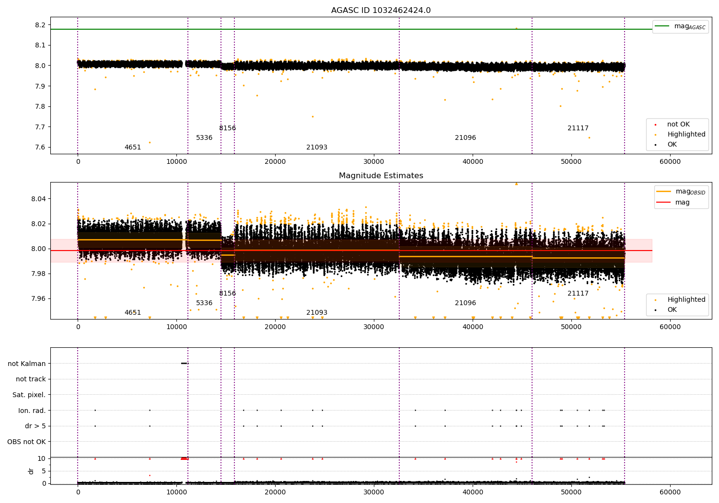719x503 pixels.
Task: Click the 'not track' row label
Action: (x=31, y=379)
